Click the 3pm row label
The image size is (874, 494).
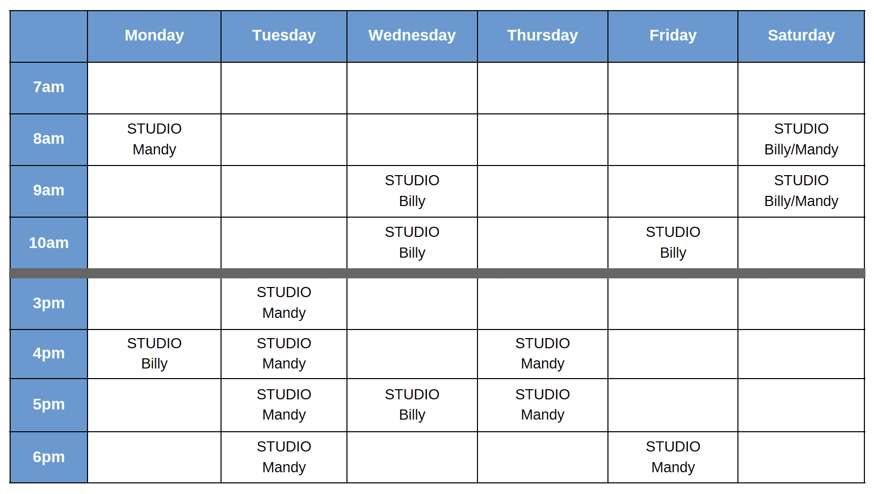(49, 304)
